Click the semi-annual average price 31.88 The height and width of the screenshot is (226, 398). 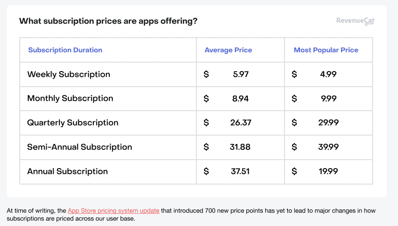(240, 147)
